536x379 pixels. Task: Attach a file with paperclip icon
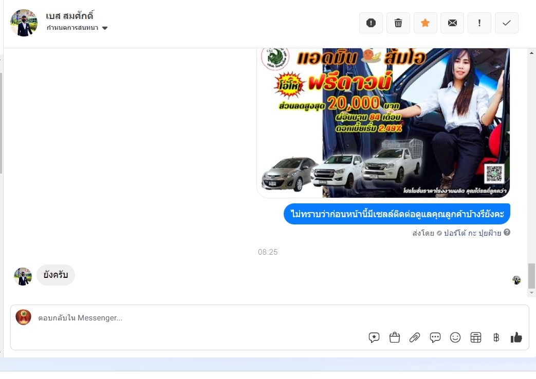tap(415, 337)
